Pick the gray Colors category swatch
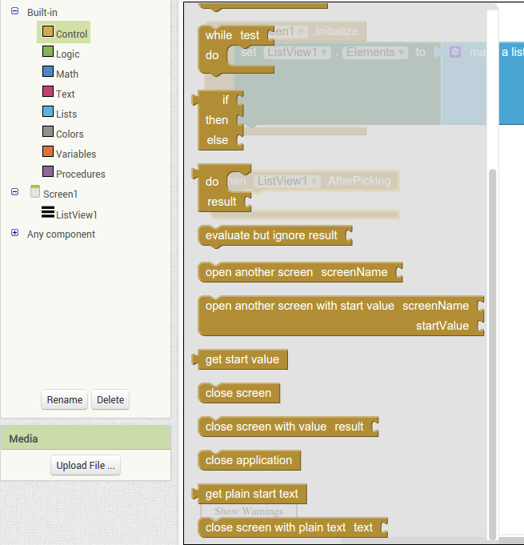Image resolution: width=524 pixels, height=545 pixels. coord(48,133)
